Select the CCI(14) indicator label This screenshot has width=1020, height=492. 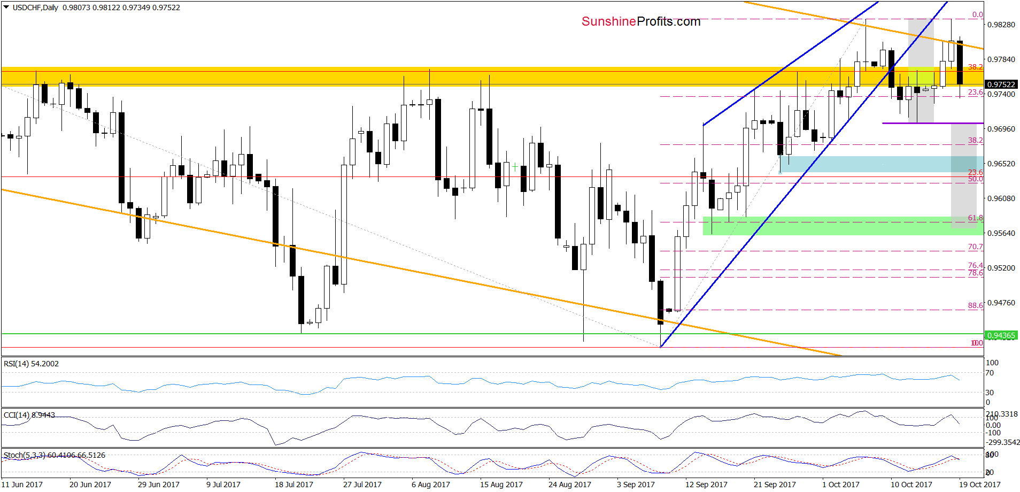(29, 415)
